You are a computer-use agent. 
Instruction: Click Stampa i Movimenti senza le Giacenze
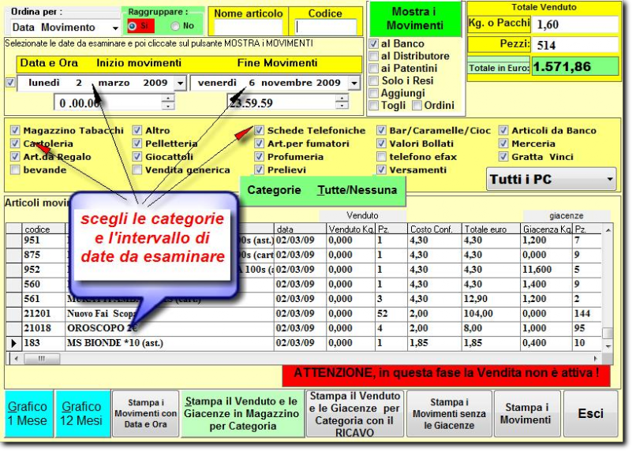click(x=449, y=413)
